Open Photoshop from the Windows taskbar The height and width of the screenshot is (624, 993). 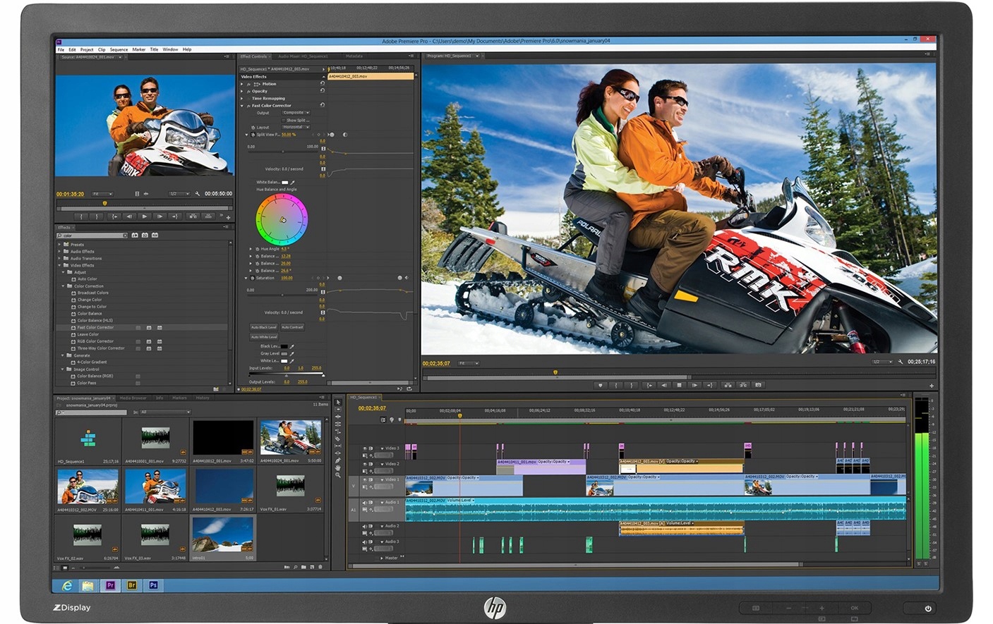pyautogui.click(x=153, y=585)
